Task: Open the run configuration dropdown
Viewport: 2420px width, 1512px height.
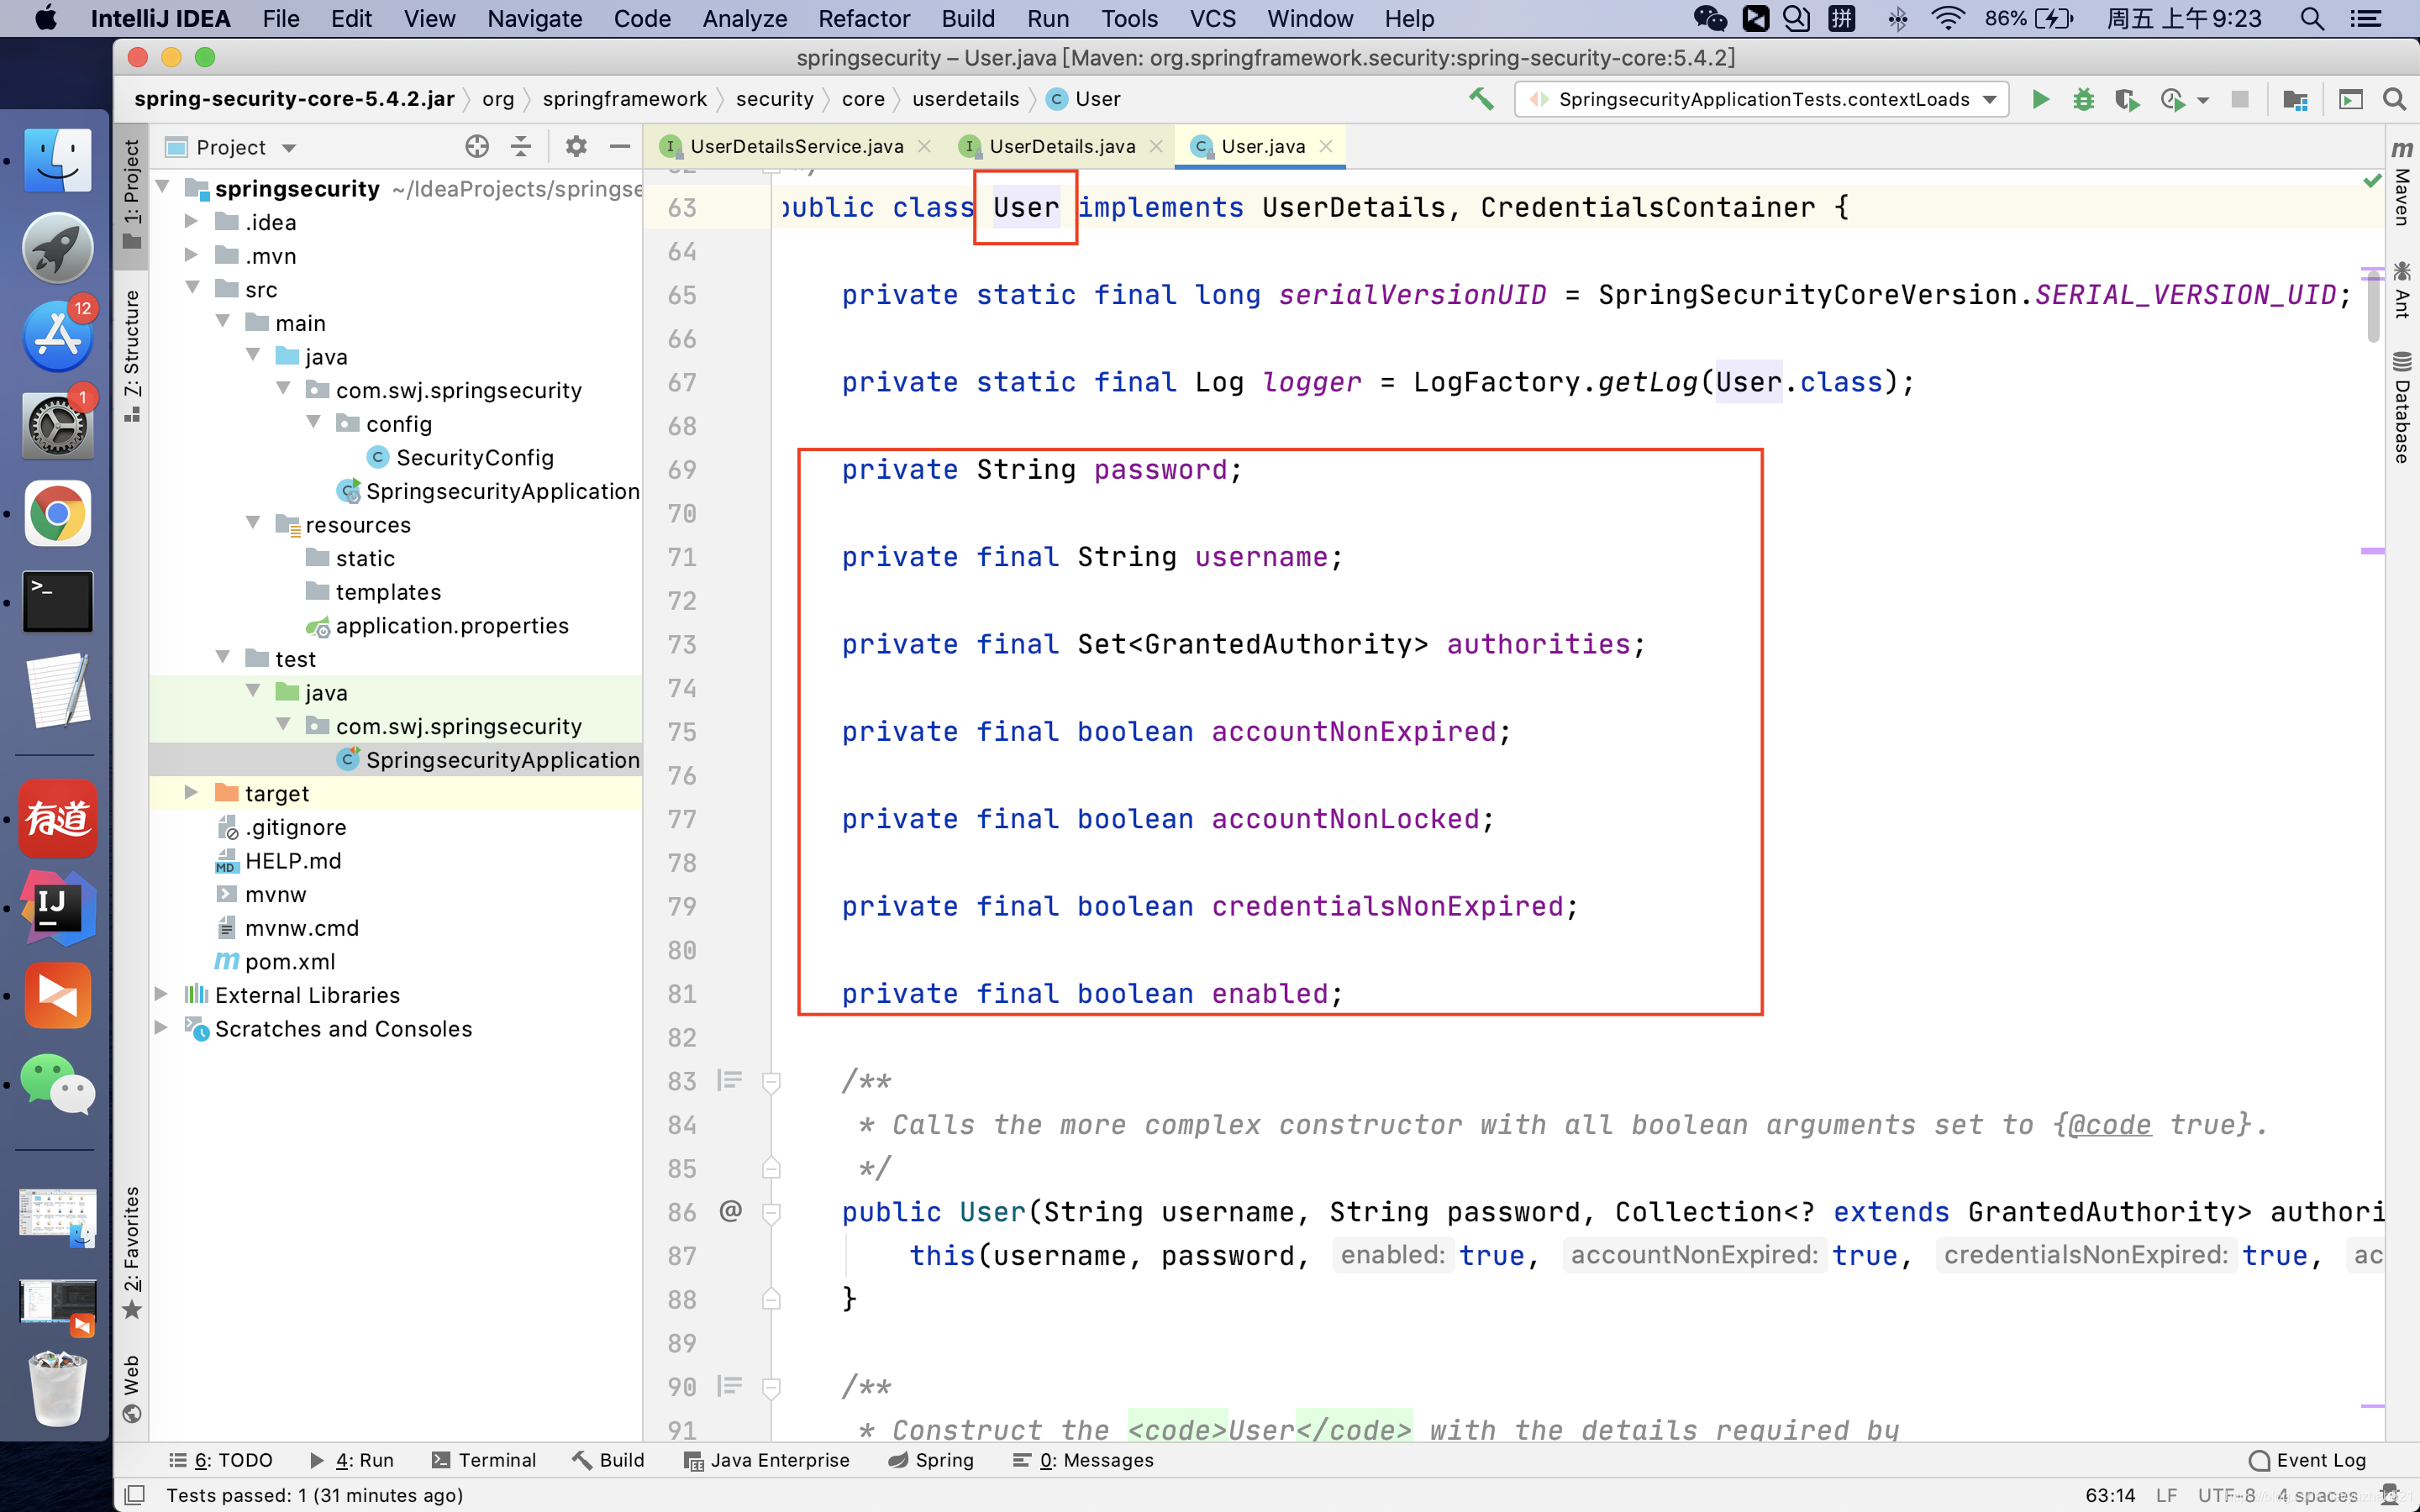Action: [1762, 99]
